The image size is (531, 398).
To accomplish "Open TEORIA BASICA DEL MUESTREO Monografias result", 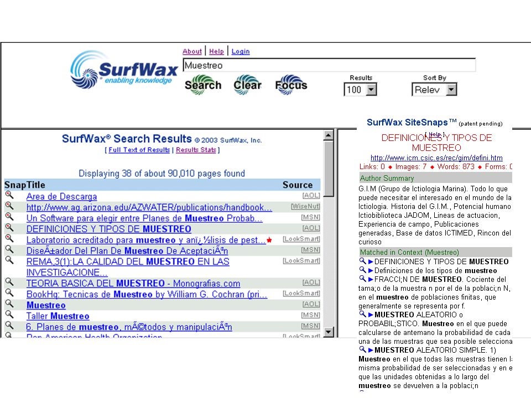I will pos(133,283).
